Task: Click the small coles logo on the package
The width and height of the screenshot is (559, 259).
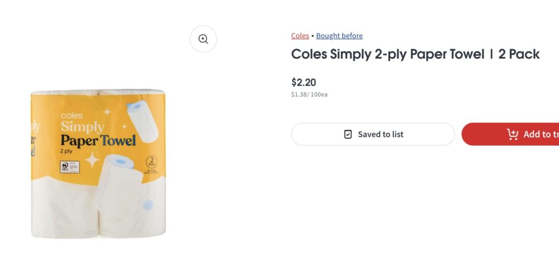Action: click(x=72, y=116)
